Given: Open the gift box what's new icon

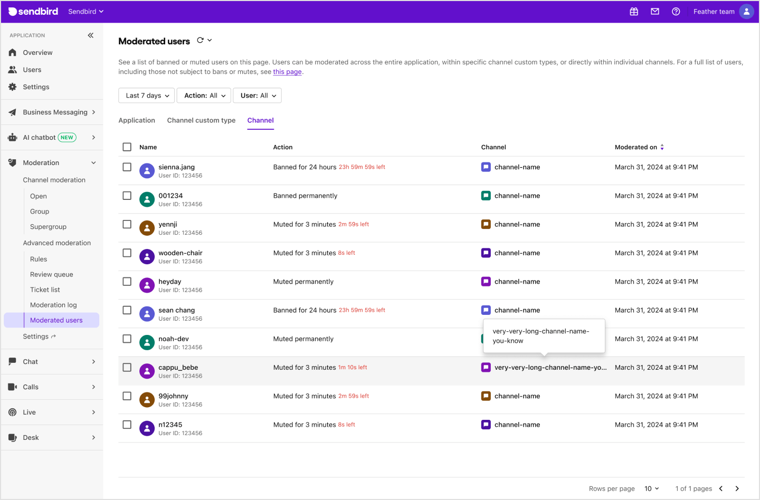Looking at the screenshot, I should point(634,12).
